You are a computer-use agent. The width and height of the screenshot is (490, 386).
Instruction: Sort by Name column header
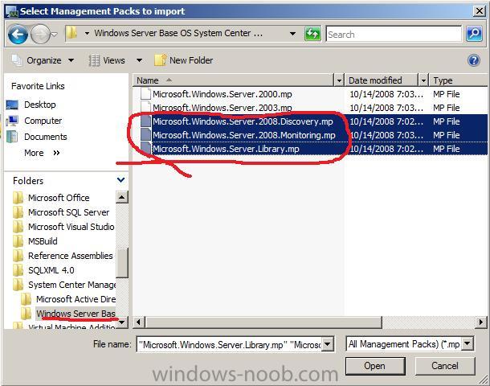point(234,80)
